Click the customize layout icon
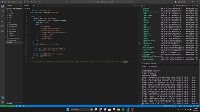This screenshot has height=112, width=200. click(184, 2)
